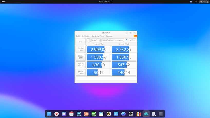Click the test count spin box

[88, 40]
